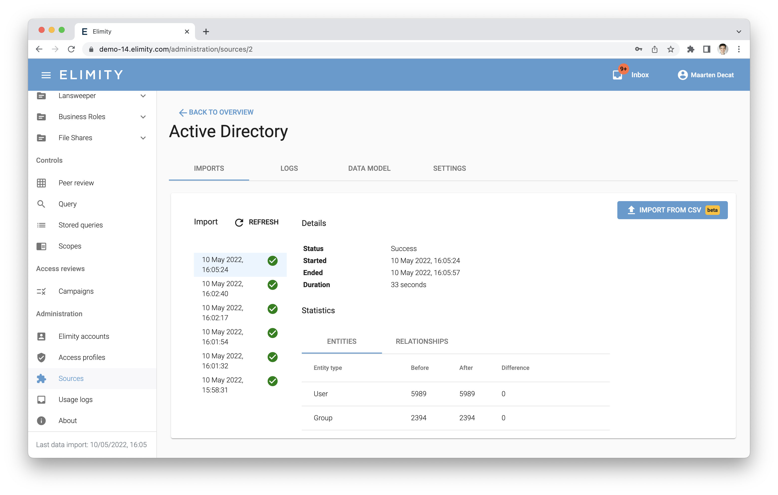The width and height of the screenshot is (778, 495).
Task: Open the hamburger menu next to ELIMITY
Action: 46,75
